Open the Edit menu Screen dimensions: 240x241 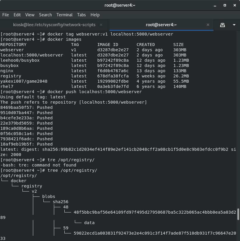[x=17, y=15]
